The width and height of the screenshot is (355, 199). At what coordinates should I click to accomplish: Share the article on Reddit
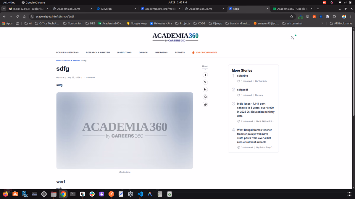click(x=205, y=104)
